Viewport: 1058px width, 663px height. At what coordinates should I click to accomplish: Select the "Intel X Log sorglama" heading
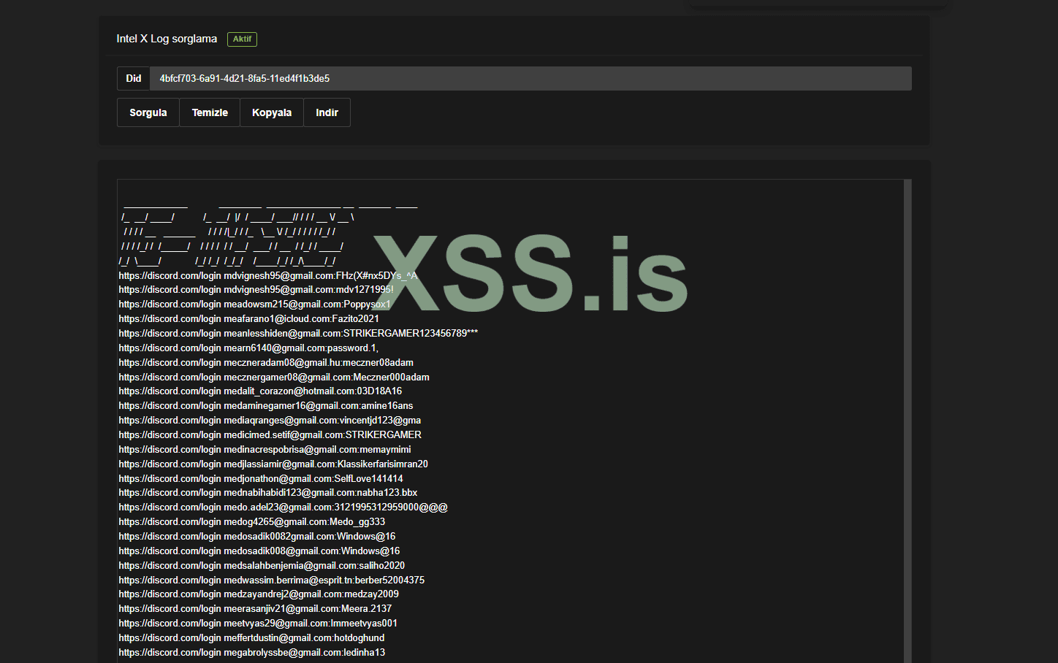167,39
